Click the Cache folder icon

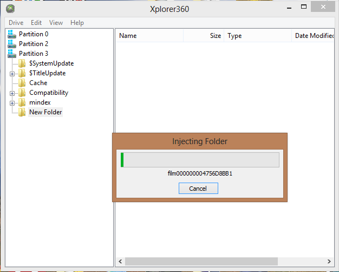[x=22, y=83]
